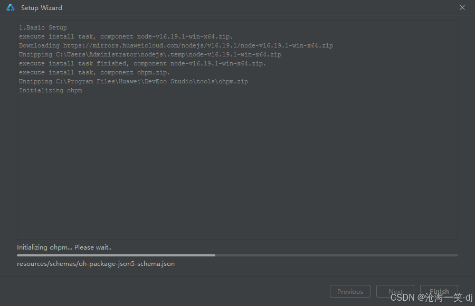Click the oh-package-json5-schema.json file path text

point(96,264)
